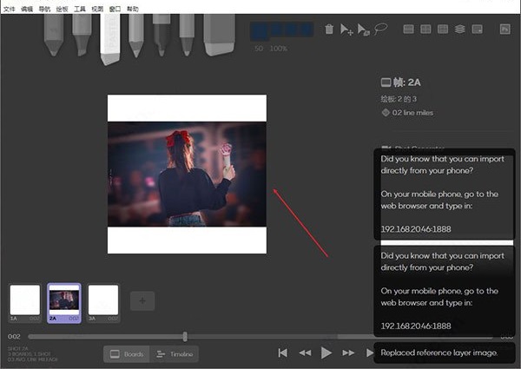Select the leftmost light pencil tool
This screenshot has height=369, width=521.
tap(54, 35)
